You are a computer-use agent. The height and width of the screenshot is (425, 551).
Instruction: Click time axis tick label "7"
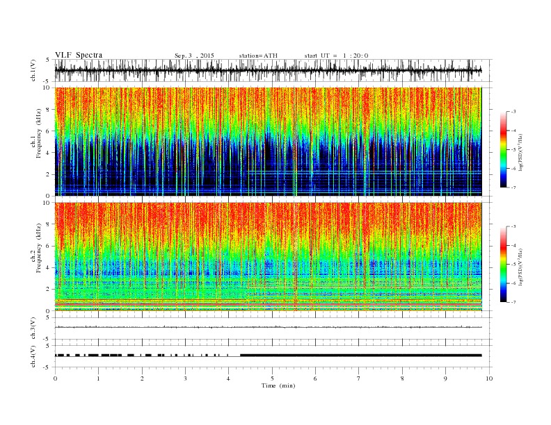click(359, 378)
